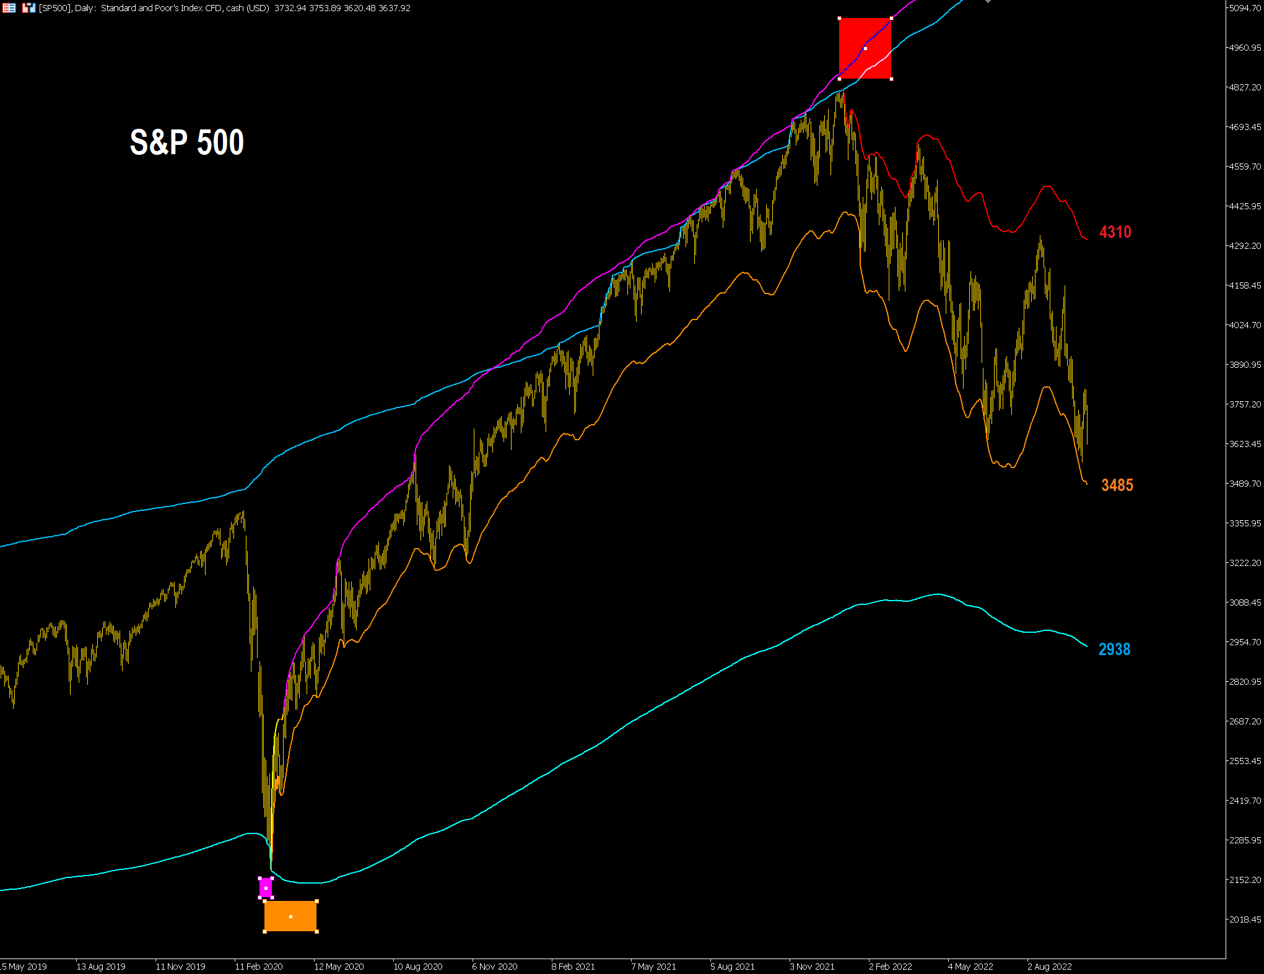Click the 13 Aug 2019 date label
Image resolution: width=1264 pixels, height=974 pixels.
[x=101, y=967]
